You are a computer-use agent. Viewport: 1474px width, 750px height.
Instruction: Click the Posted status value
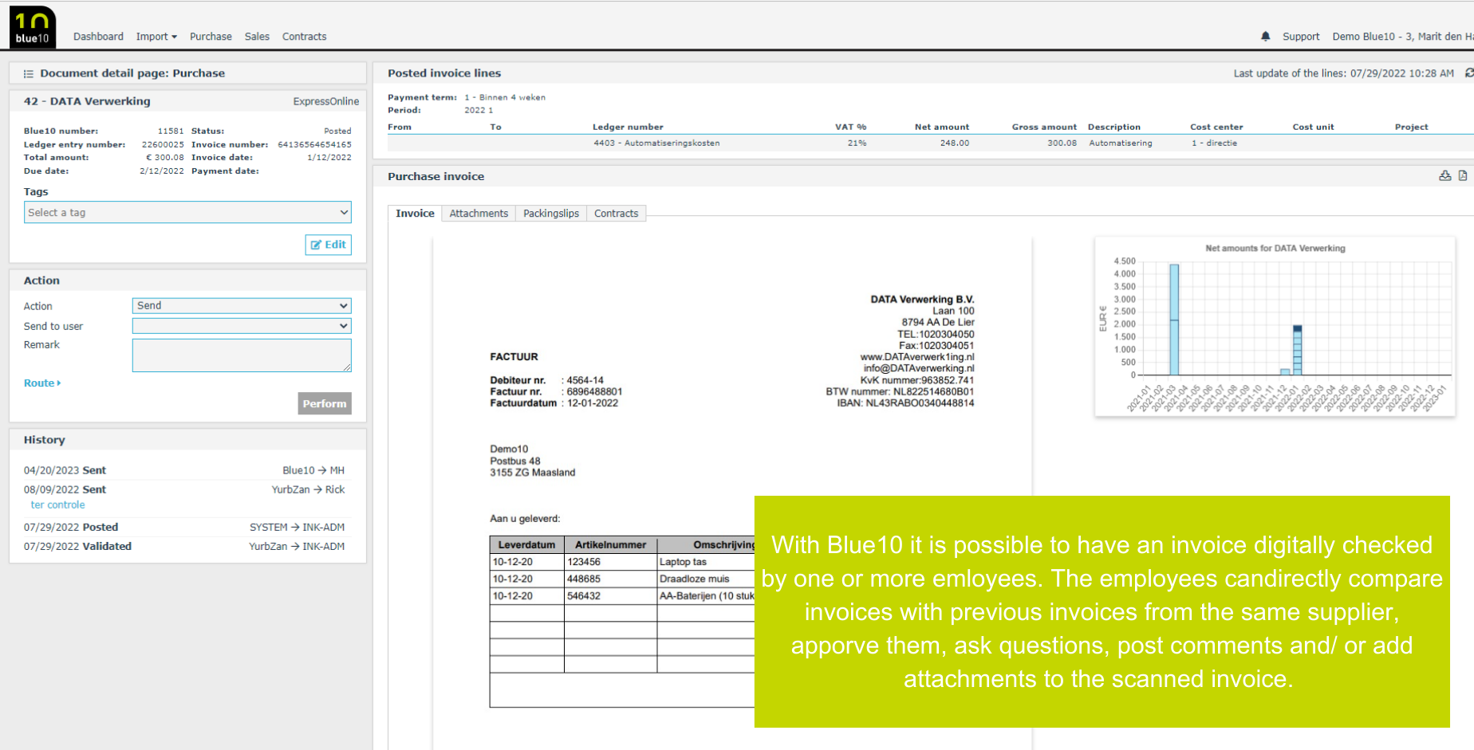click(x=337, y=132)
